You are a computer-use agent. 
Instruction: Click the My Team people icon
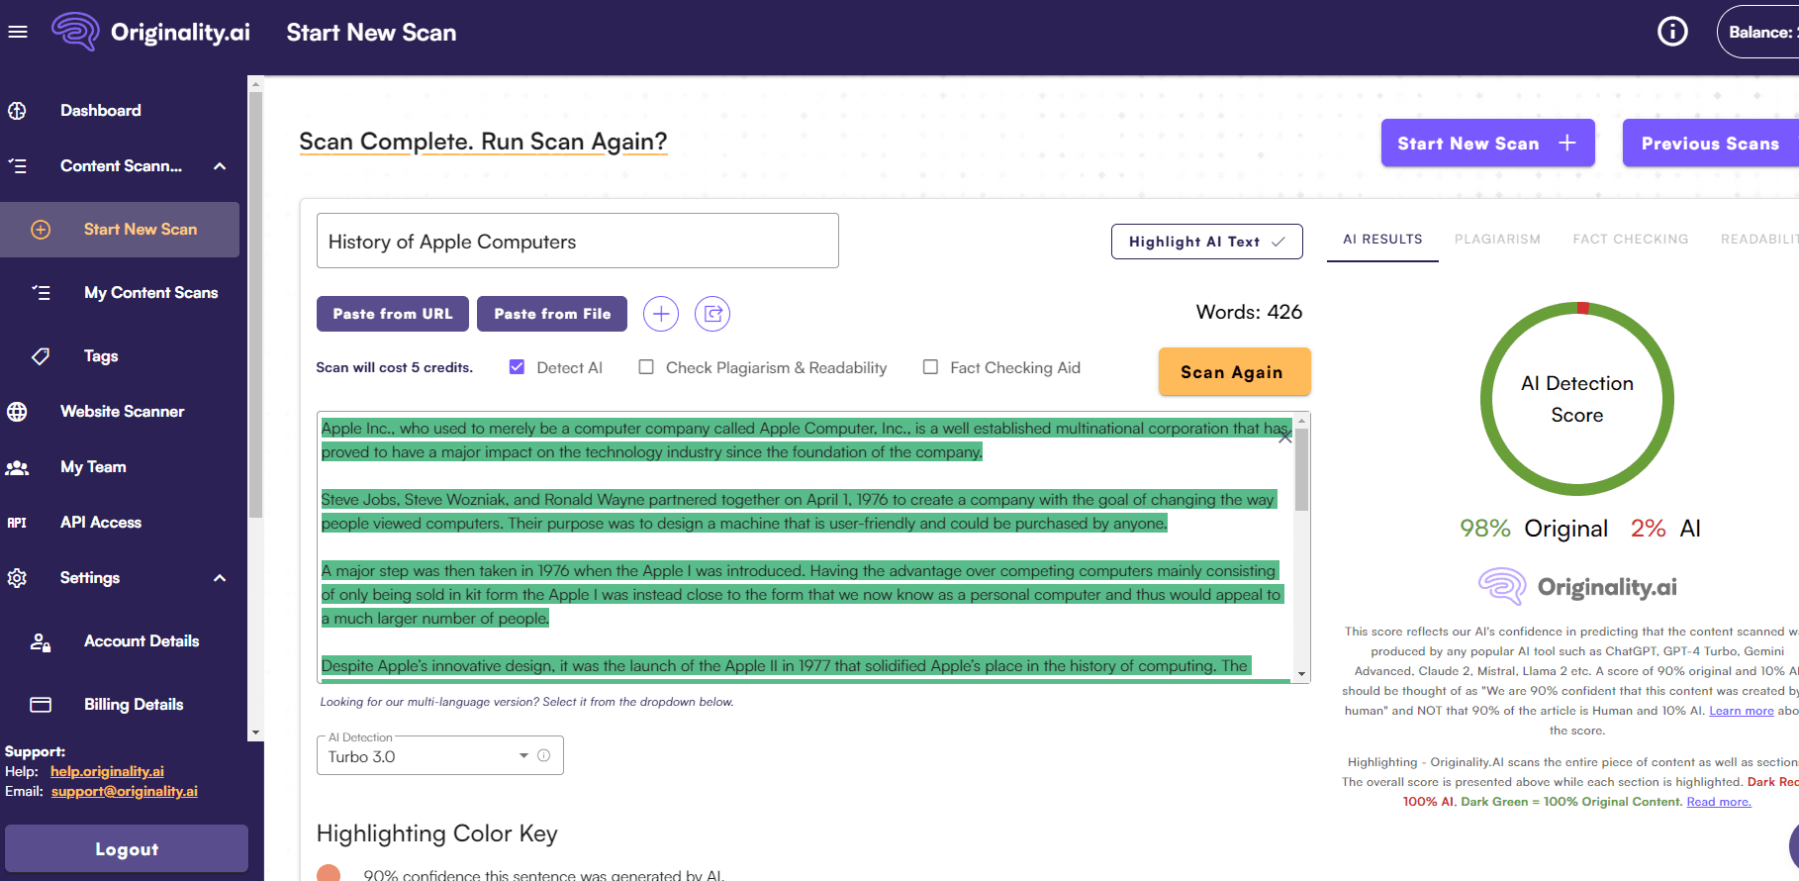(18, 467)
